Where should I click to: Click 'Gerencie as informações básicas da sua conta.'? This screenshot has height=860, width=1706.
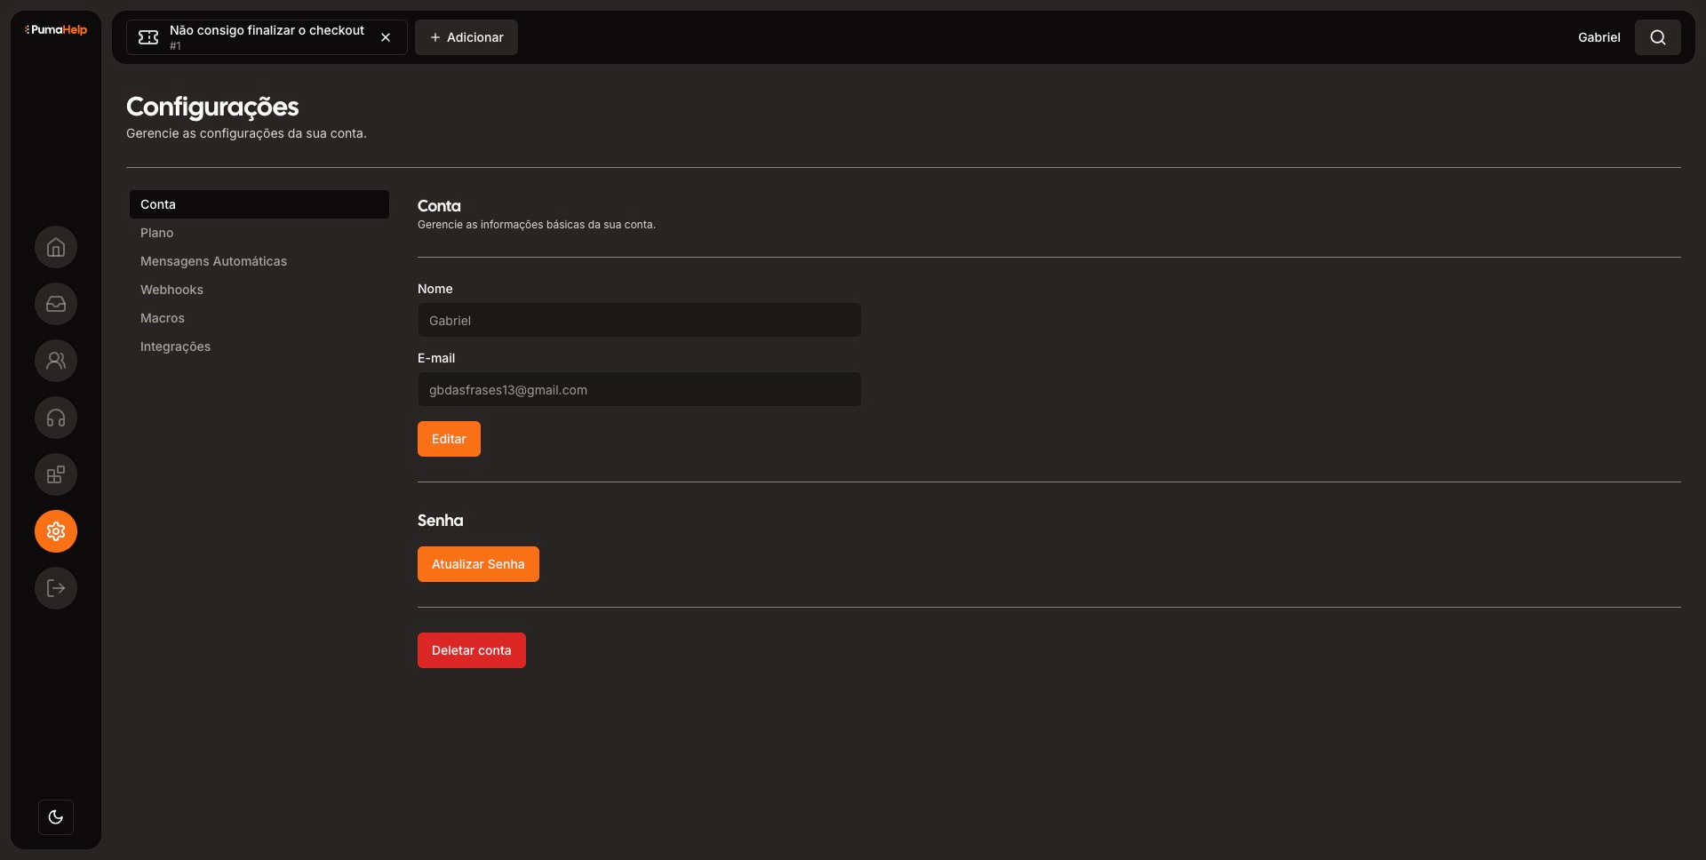click(x=537, y=225)
